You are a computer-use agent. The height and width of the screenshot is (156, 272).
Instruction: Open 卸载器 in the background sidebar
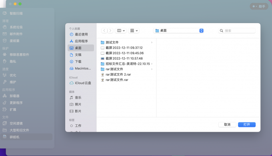(14, 96)
